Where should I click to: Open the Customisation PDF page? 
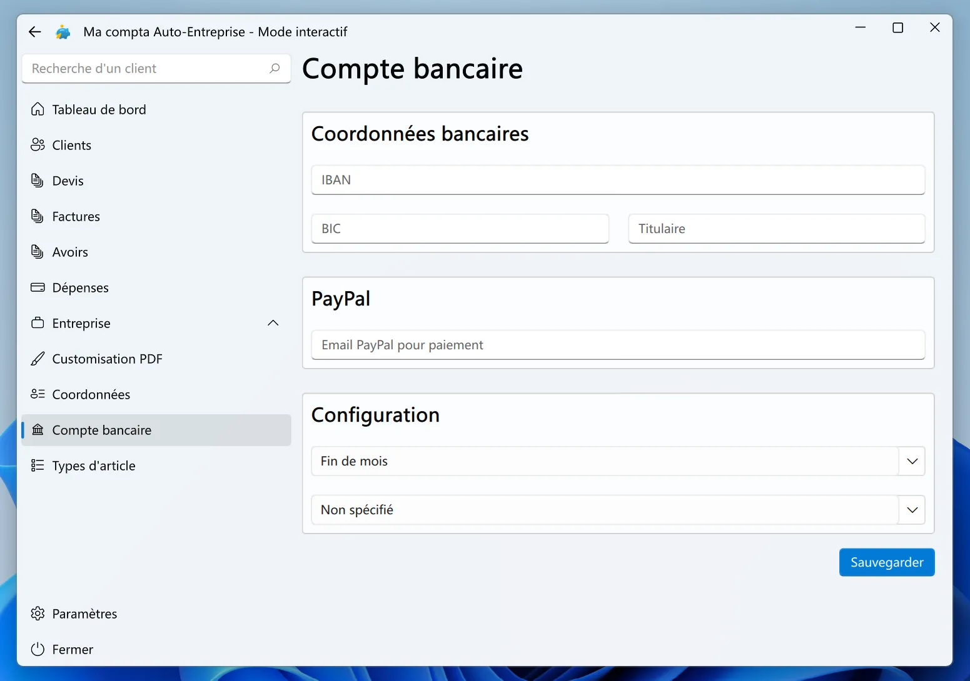(107, 359)
